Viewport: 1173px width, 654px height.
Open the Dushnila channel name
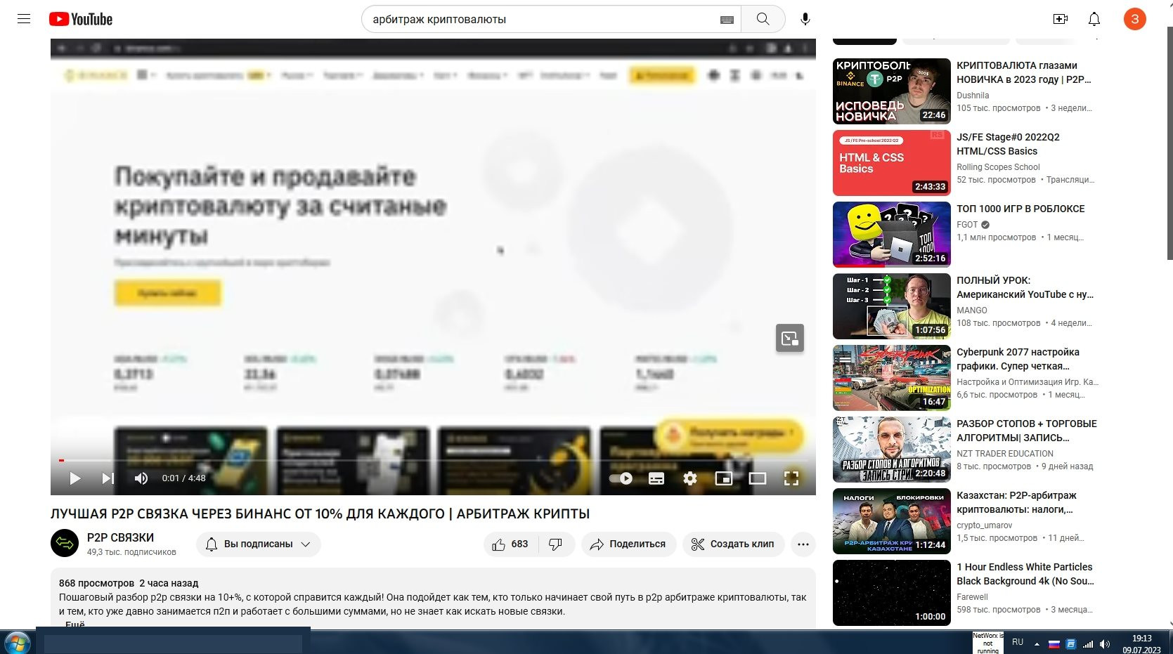[x=973, y=96]
